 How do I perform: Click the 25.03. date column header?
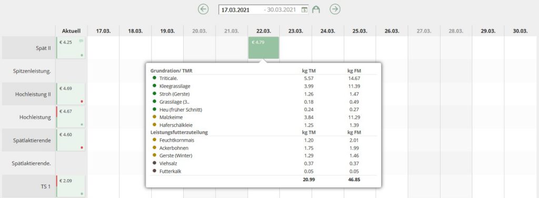click(360, 31)
